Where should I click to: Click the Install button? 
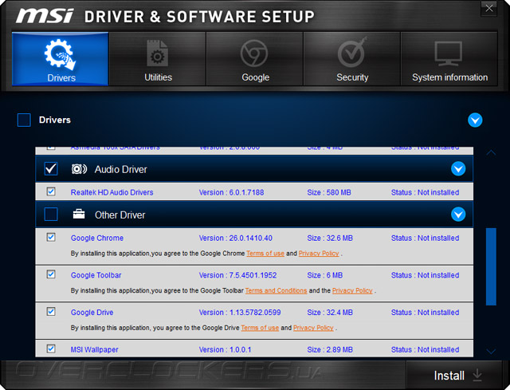point(453,375)
